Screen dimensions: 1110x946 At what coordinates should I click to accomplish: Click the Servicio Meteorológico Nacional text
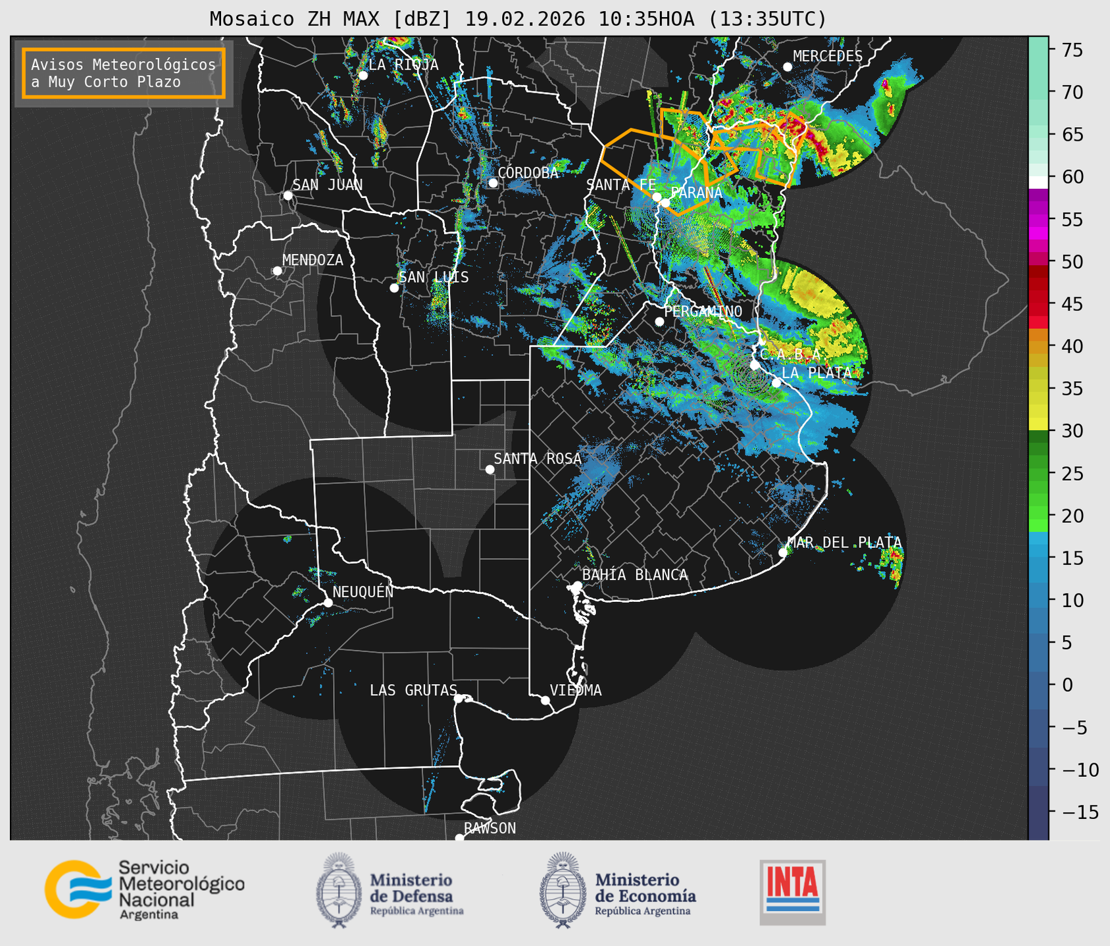click(181, 891)
